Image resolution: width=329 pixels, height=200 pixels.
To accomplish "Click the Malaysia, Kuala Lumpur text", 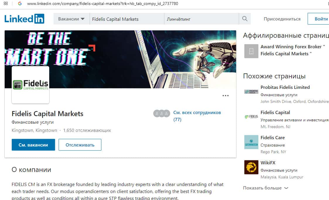I will [282, 177].
